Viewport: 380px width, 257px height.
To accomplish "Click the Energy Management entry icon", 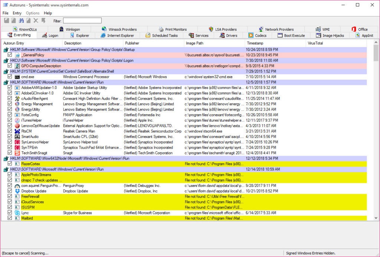I will tap(17, 104).
